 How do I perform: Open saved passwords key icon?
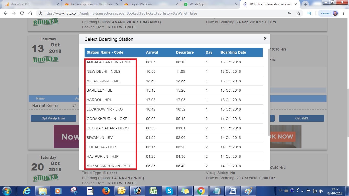point(289,13)
